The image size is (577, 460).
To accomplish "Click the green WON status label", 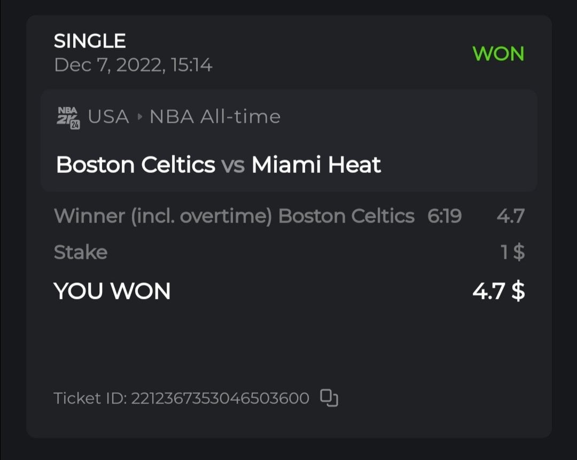I will point(498,54).
